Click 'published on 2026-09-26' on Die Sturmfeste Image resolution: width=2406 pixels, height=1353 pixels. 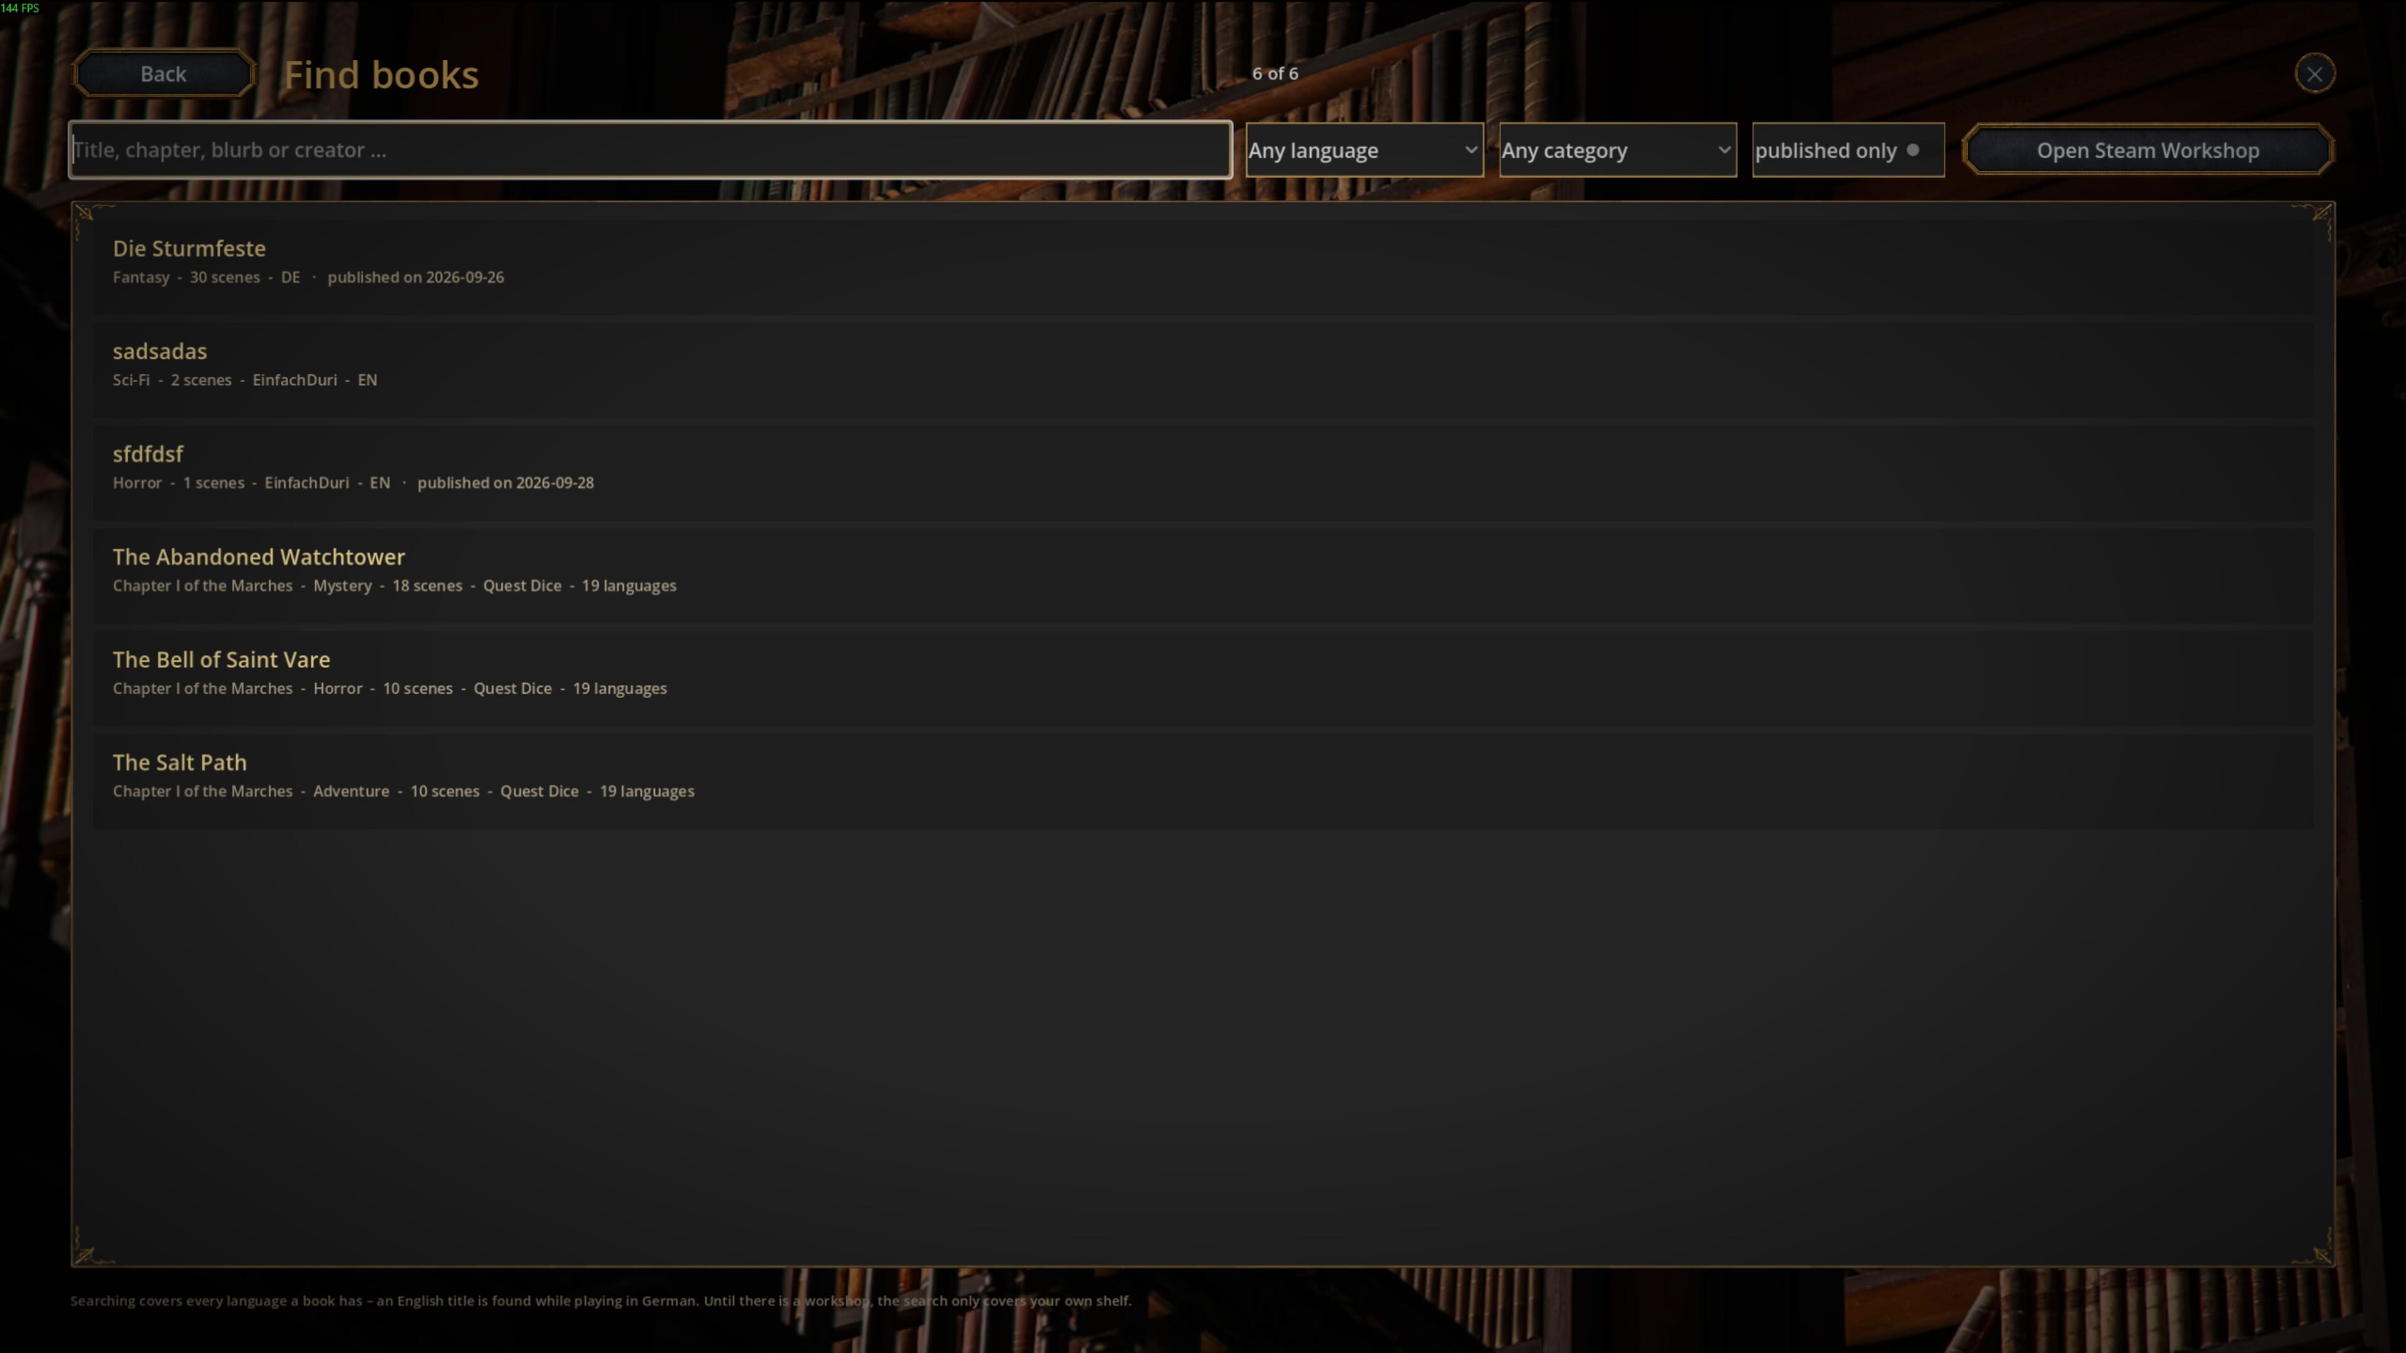point(415,278)
